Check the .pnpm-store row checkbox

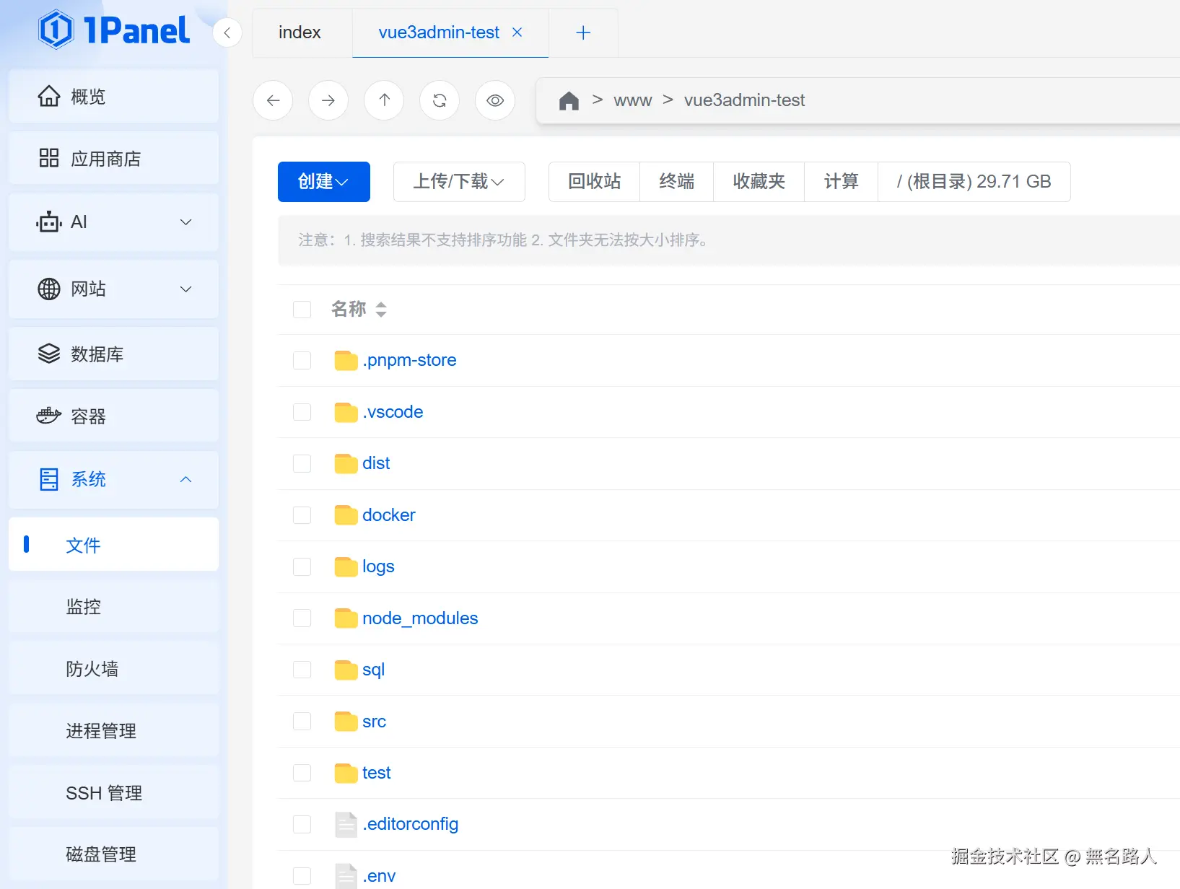(x=302, y=360)
